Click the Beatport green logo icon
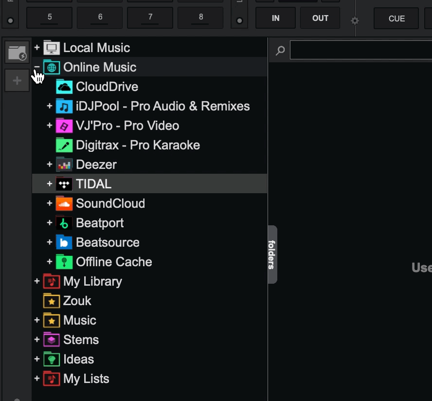This screenshot has width=432, height=401. click(64, 223)
